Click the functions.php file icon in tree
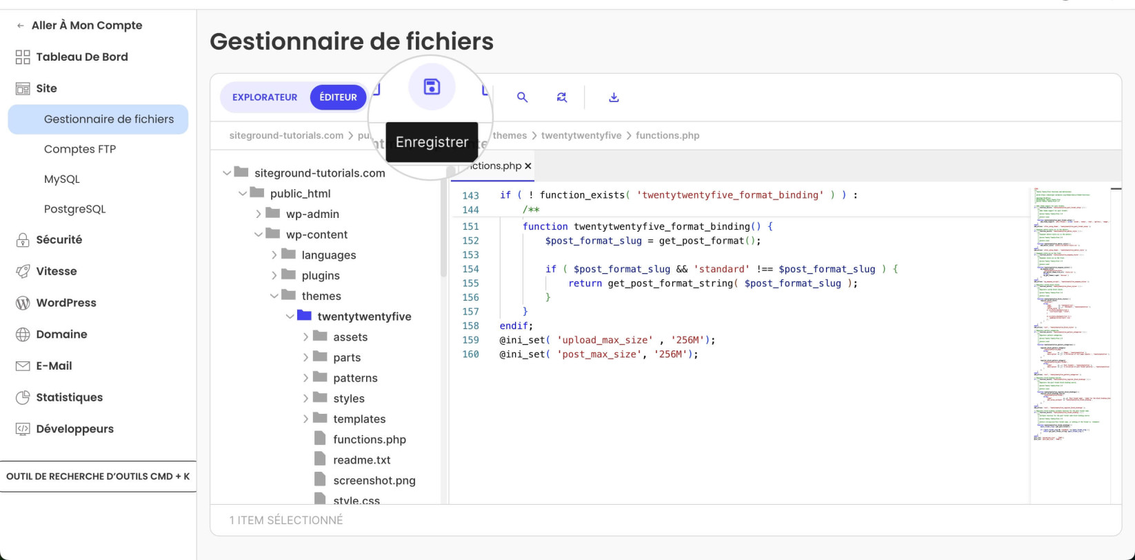The width and height of the screenshot is (1135, 560). coord(320,439)
